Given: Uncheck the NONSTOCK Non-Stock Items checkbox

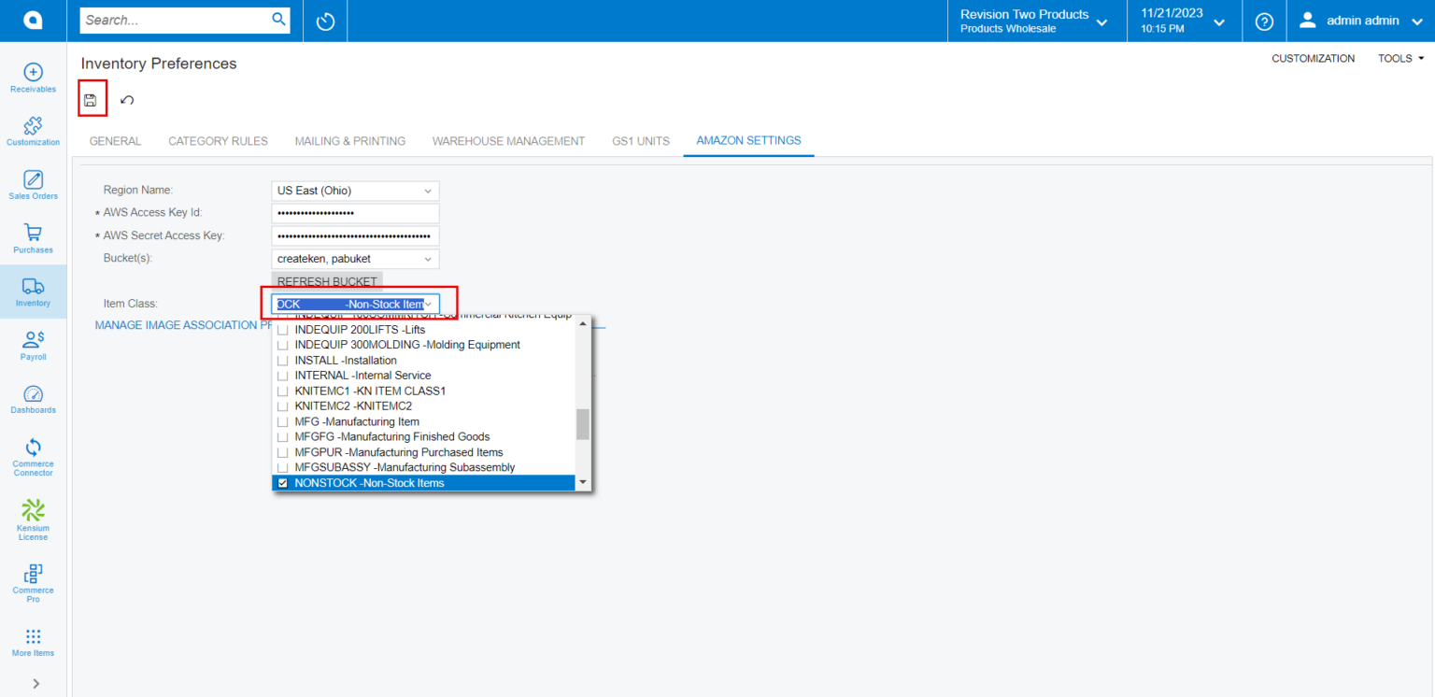Looking at the screenshot, I should click(283, 483).
